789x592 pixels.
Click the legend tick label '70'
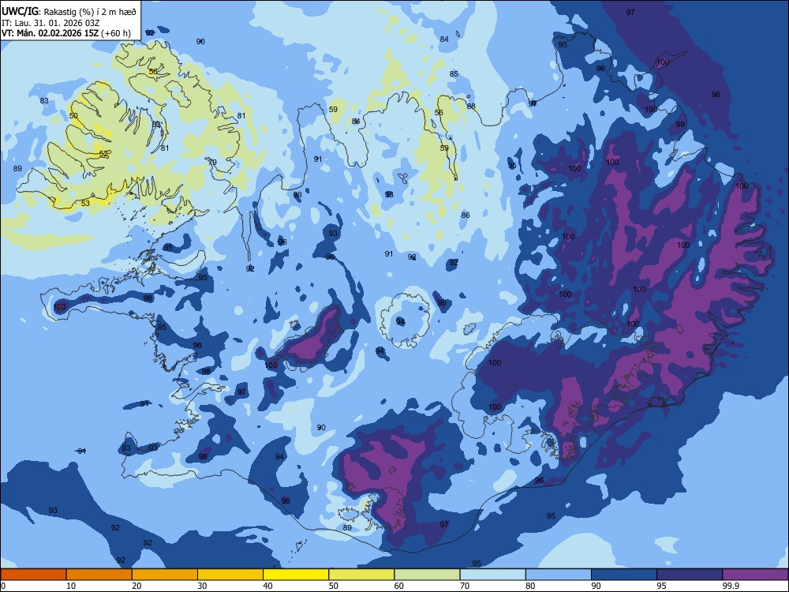pyautogui.click(x=465, y=586)
